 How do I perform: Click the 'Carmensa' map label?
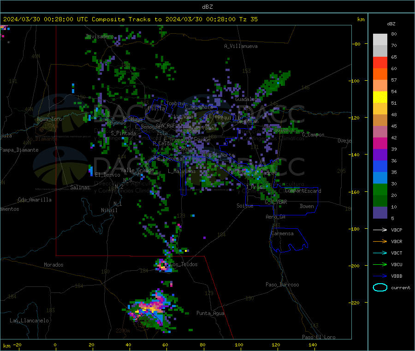point(282,233)
